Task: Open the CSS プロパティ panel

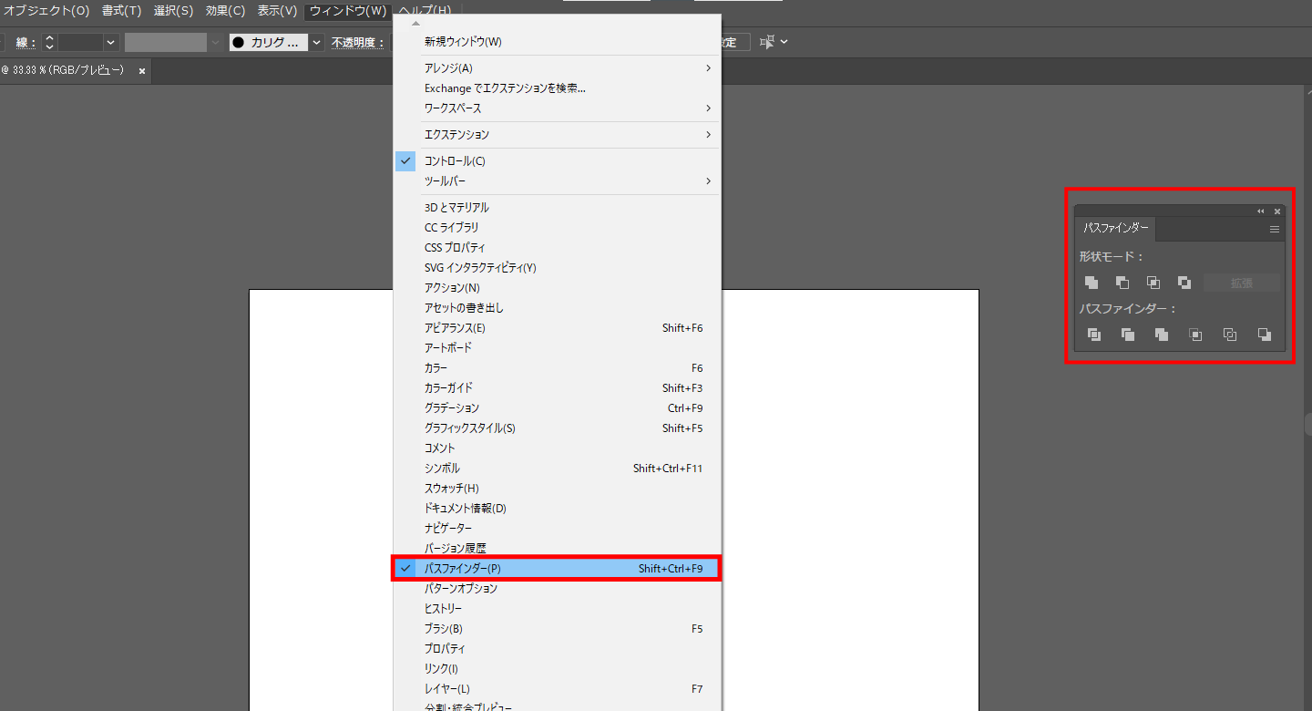Action: click(557, 248)
